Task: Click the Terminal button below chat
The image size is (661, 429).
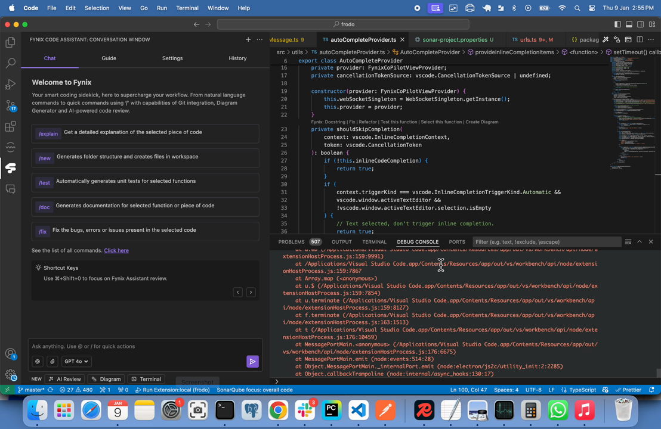Action: pos(146,379)
